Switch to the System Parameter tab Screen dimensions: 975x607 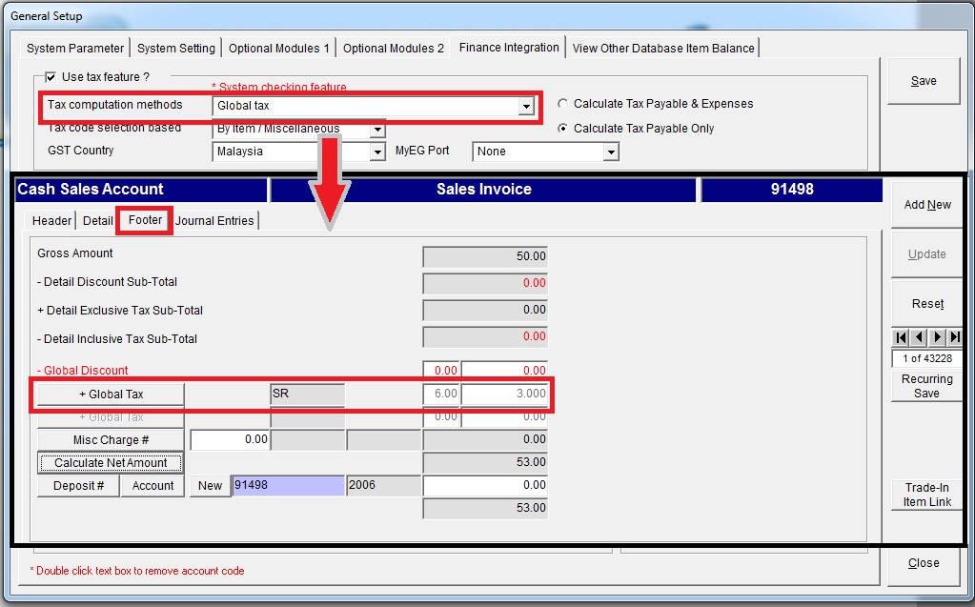[x=75, y=49]
